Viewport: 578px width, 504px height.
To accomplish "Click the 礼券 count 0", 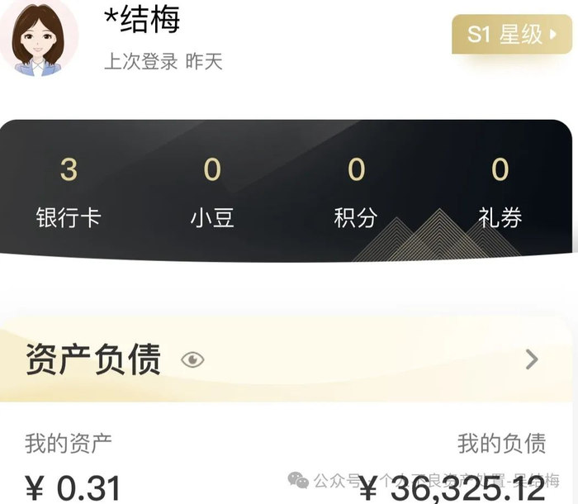I will 500,169.
